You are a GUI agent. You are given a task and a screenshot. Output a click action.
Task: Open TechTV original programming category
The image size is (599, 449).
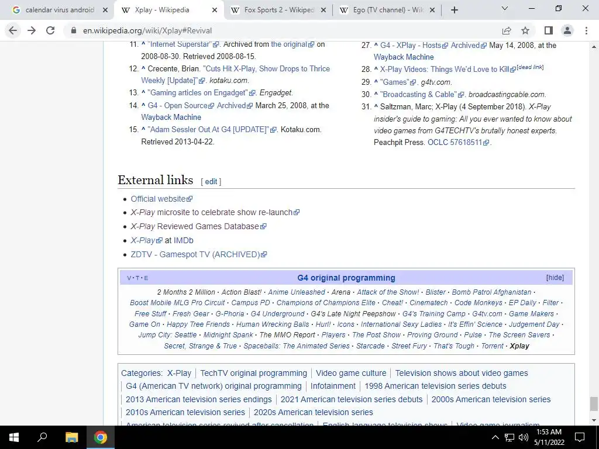254,373
